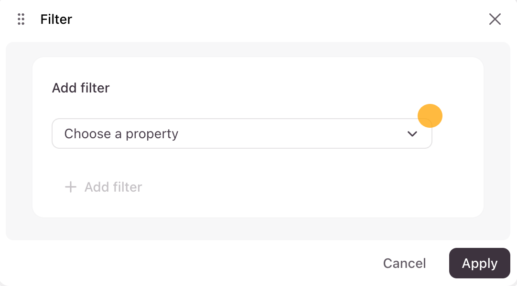Click the dark Apply button label
The image size is (517, 286).
click(x=480, y=263)
